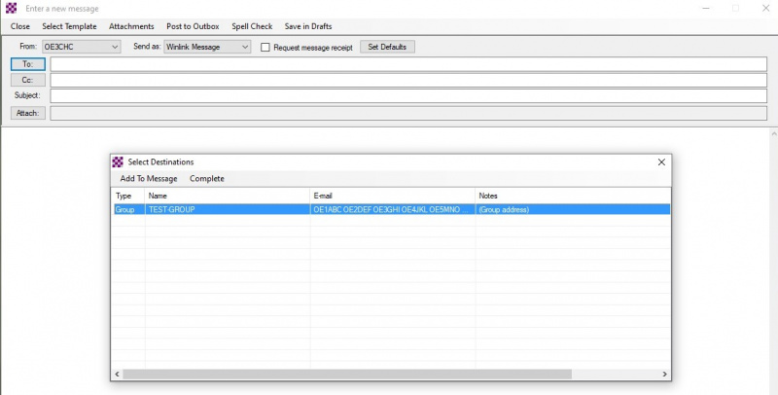Click the To: button

(28, 64)
